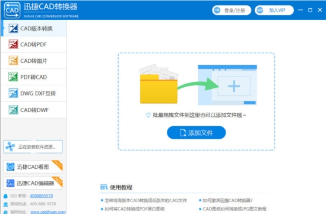
Task: Select the CAD版本转换 sidebar icon
Action: click(13, 28)
